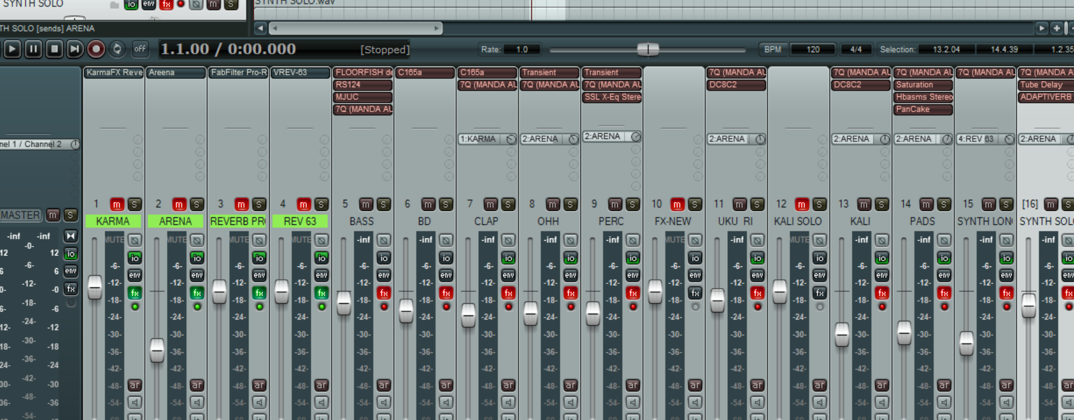
Task: Click the MASTER track label button
Action: coord(20,215)
